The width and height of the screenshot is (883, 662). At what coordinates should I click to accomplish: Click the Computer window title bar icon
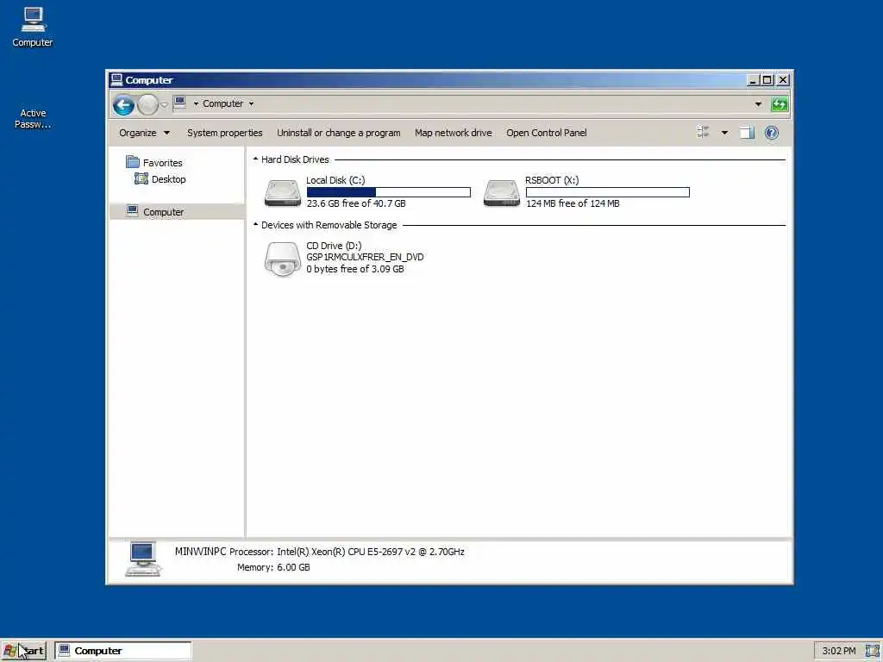click(x=116, y=80)
